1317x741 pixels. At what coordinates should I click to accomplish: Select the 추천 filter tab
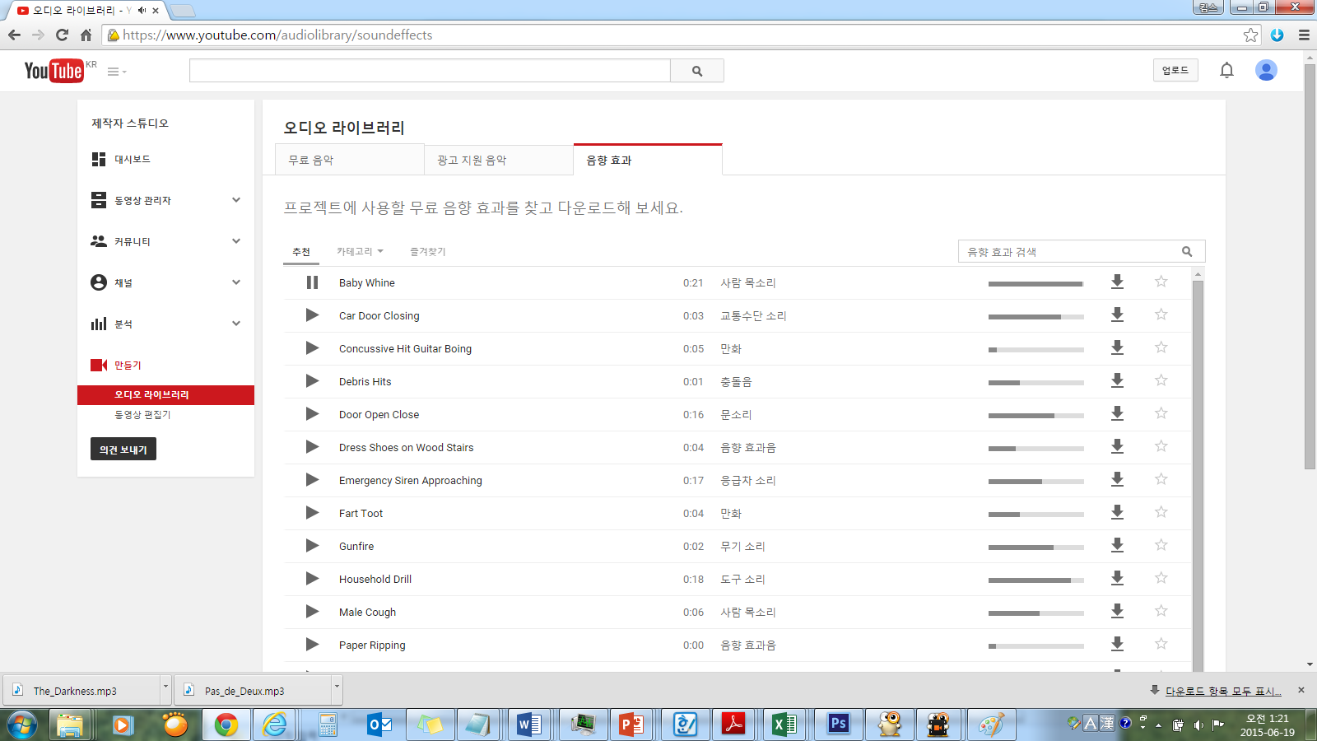point(301,252)
